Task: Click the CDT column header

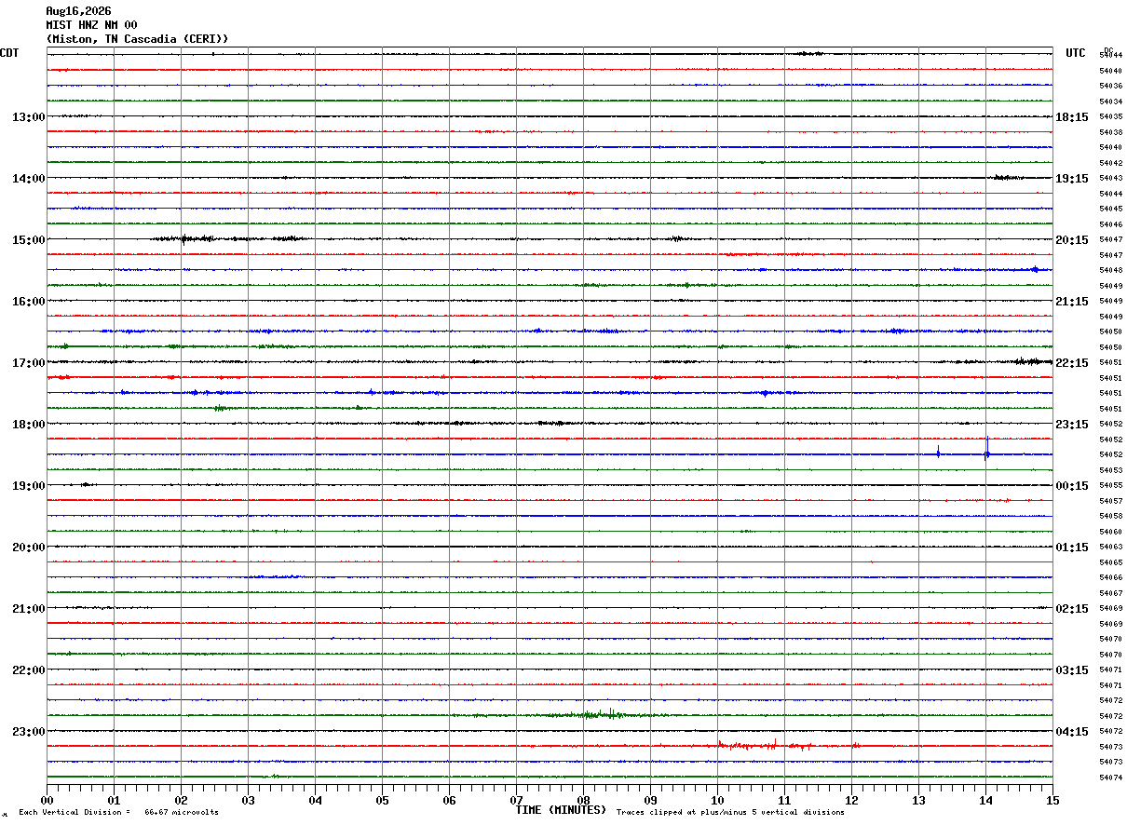Action: [9, 53]
